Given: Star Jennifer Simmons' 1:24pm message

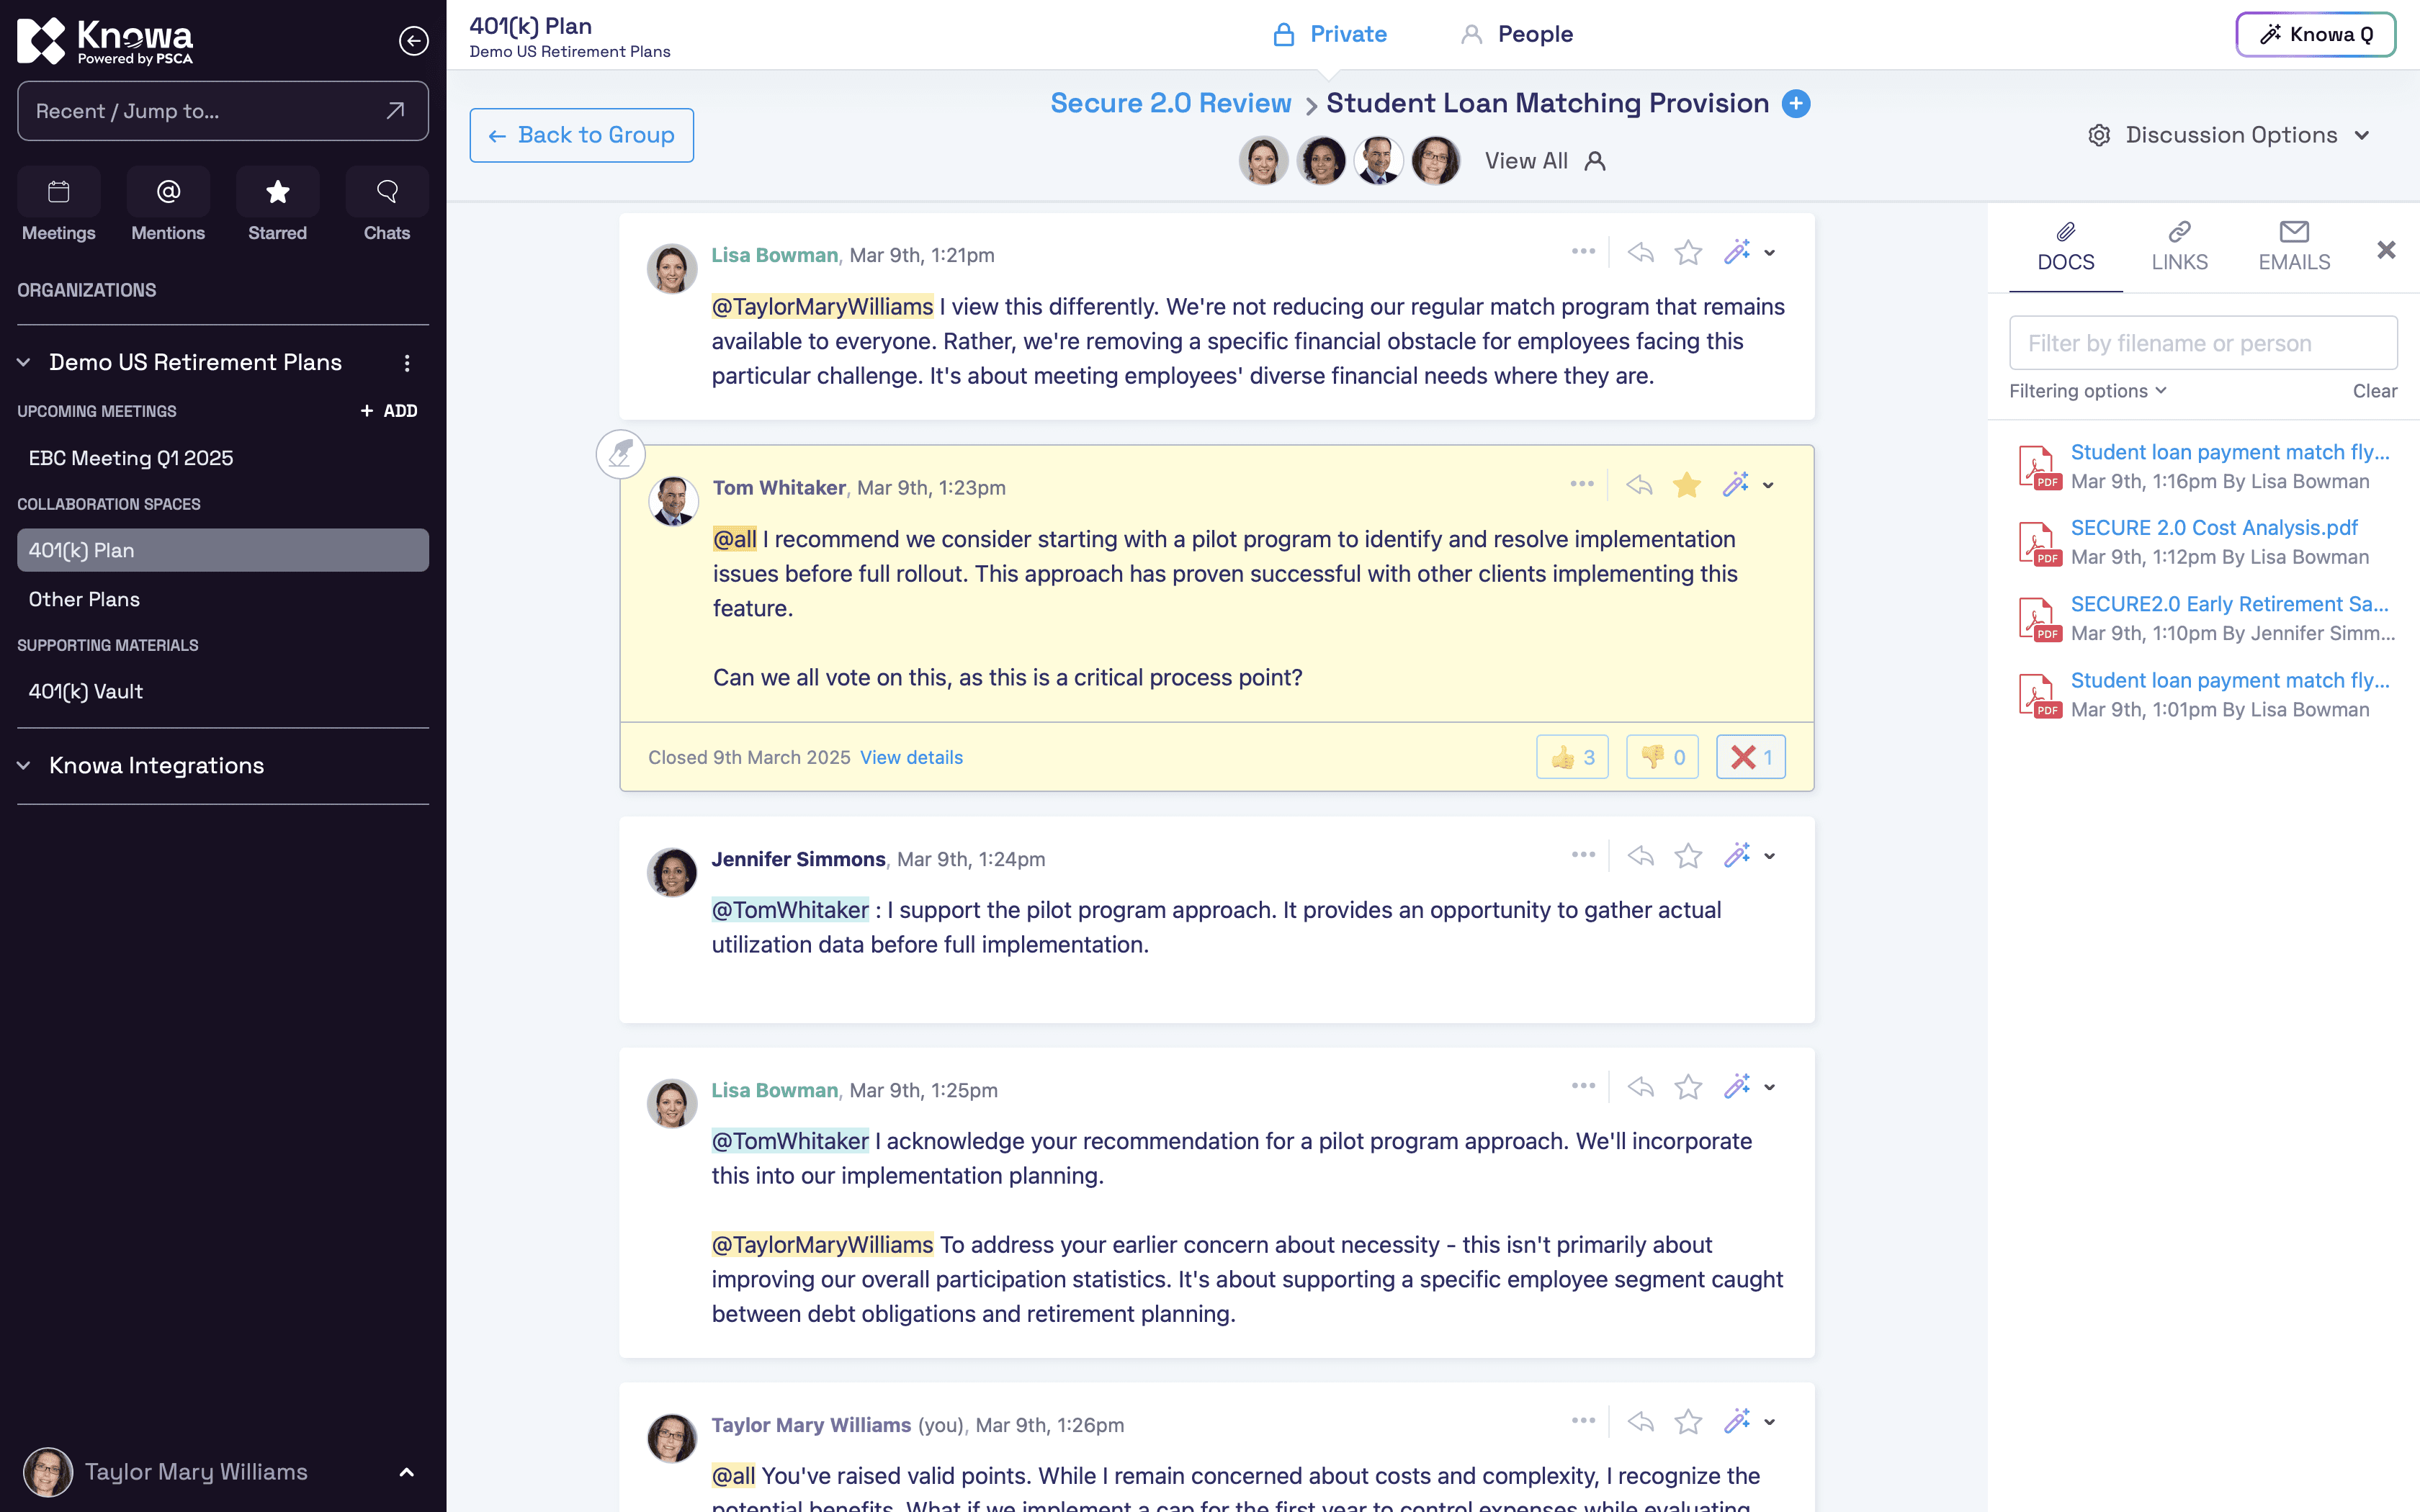Looking at the screenshot, I should pos(1688,856).
